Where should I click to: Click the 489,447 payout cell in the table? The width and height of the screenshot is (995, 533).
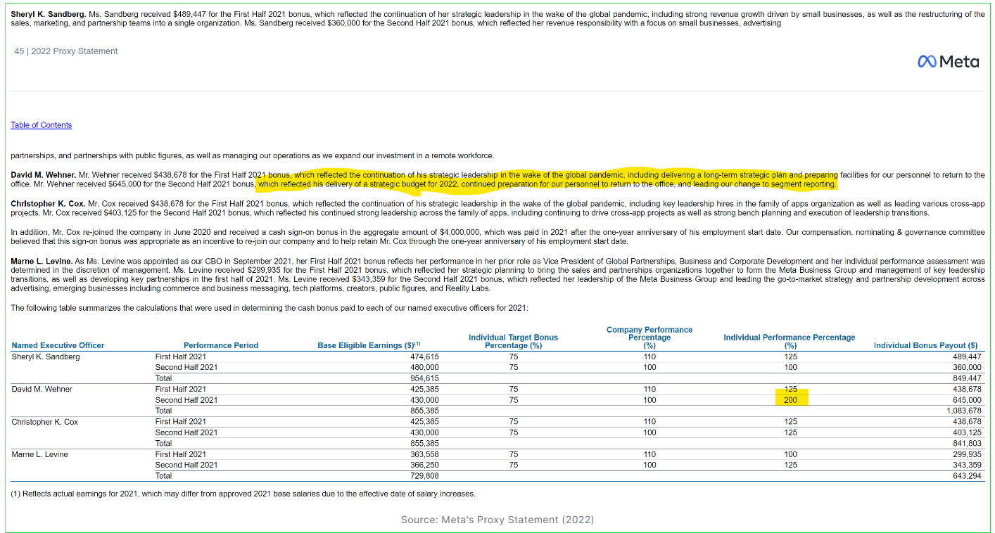[x=966, y=357]
